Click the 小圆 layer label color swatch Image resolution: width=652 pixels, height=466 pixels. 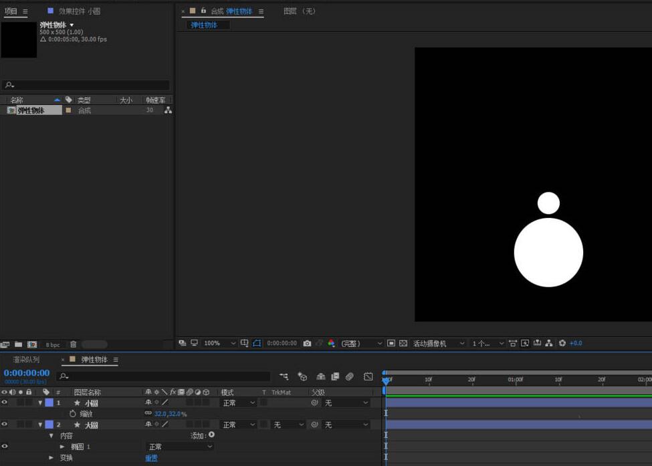pyautogui.click(x=49, y=403)
